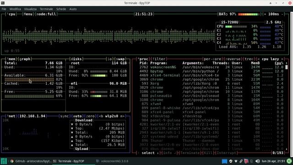Toggle disks io mode
Viewport: 293px width, 165px height.
point(109,59)
